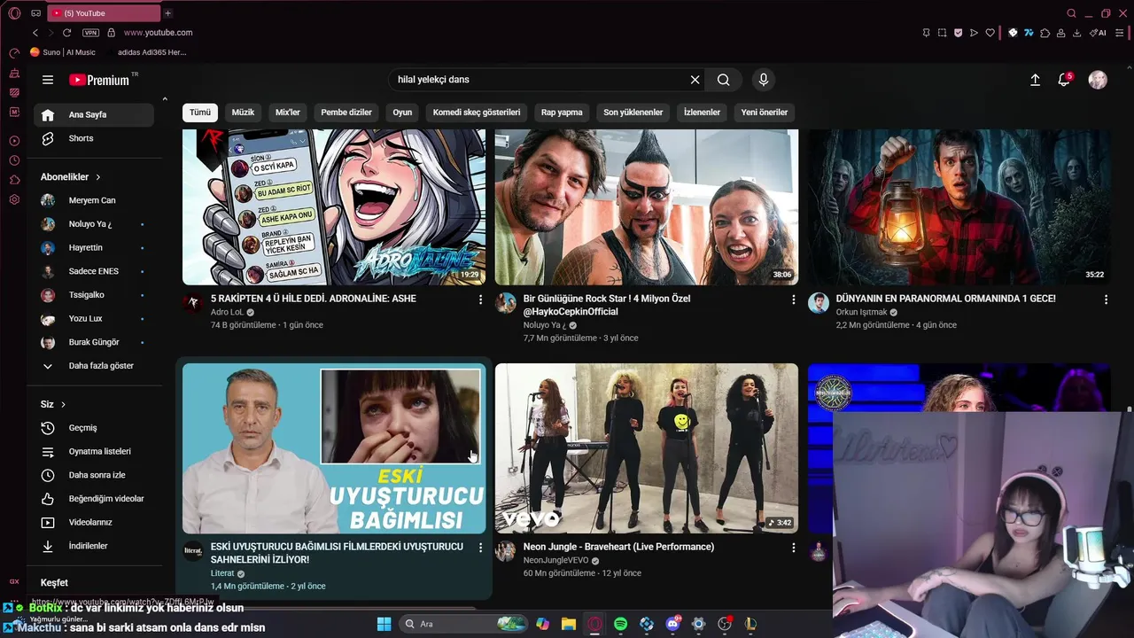Viewport: 1134px width, 638px height.
Task: Start voice search with the microphone
Action: click(x=764, y=80)
